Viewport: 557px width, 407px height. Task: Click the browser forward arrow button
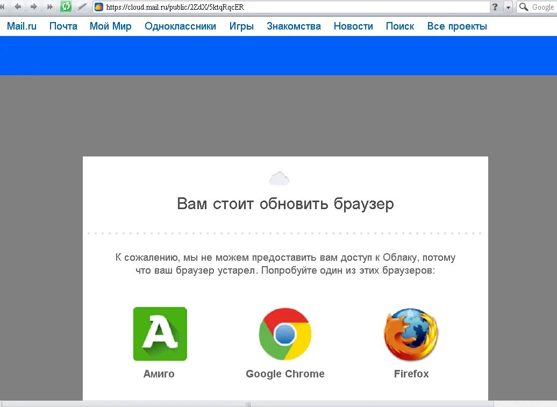click(x=34, y=7)
